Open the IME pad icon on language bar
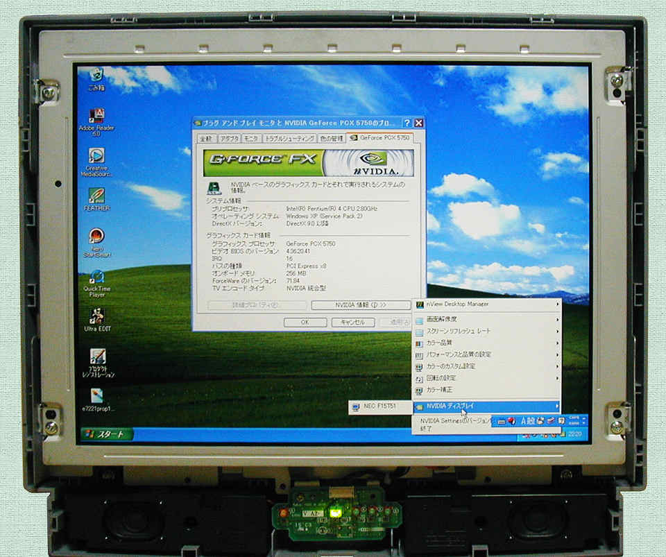Image resolution: width=666 pixels, height=557 pixels. 540,421
